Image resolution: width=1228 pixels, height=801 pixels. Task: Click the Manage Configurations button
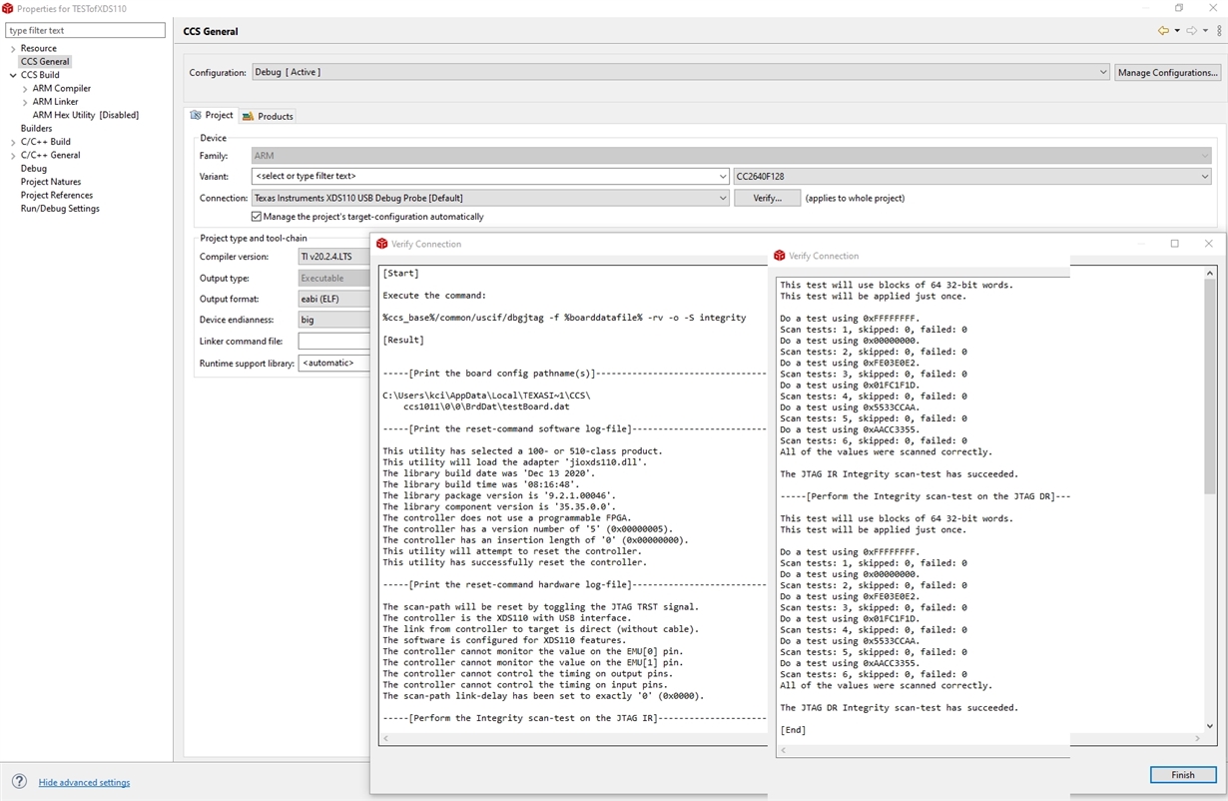point(1167,72)
